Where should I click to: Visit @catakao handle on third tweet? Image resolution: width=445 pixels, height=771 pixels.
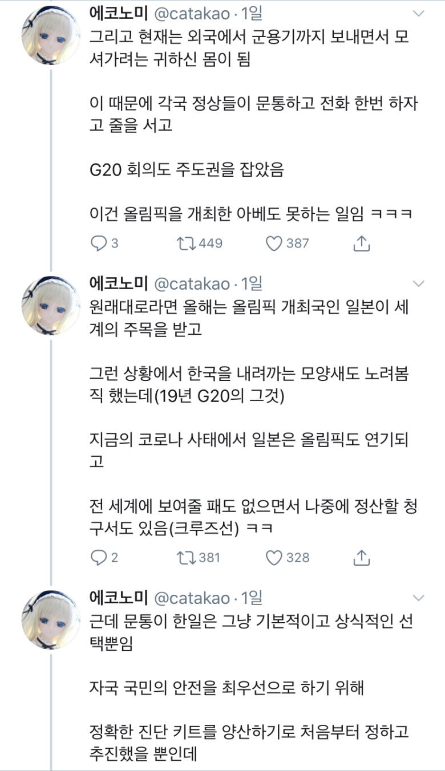pyautogui.click(x=192, y=598)
